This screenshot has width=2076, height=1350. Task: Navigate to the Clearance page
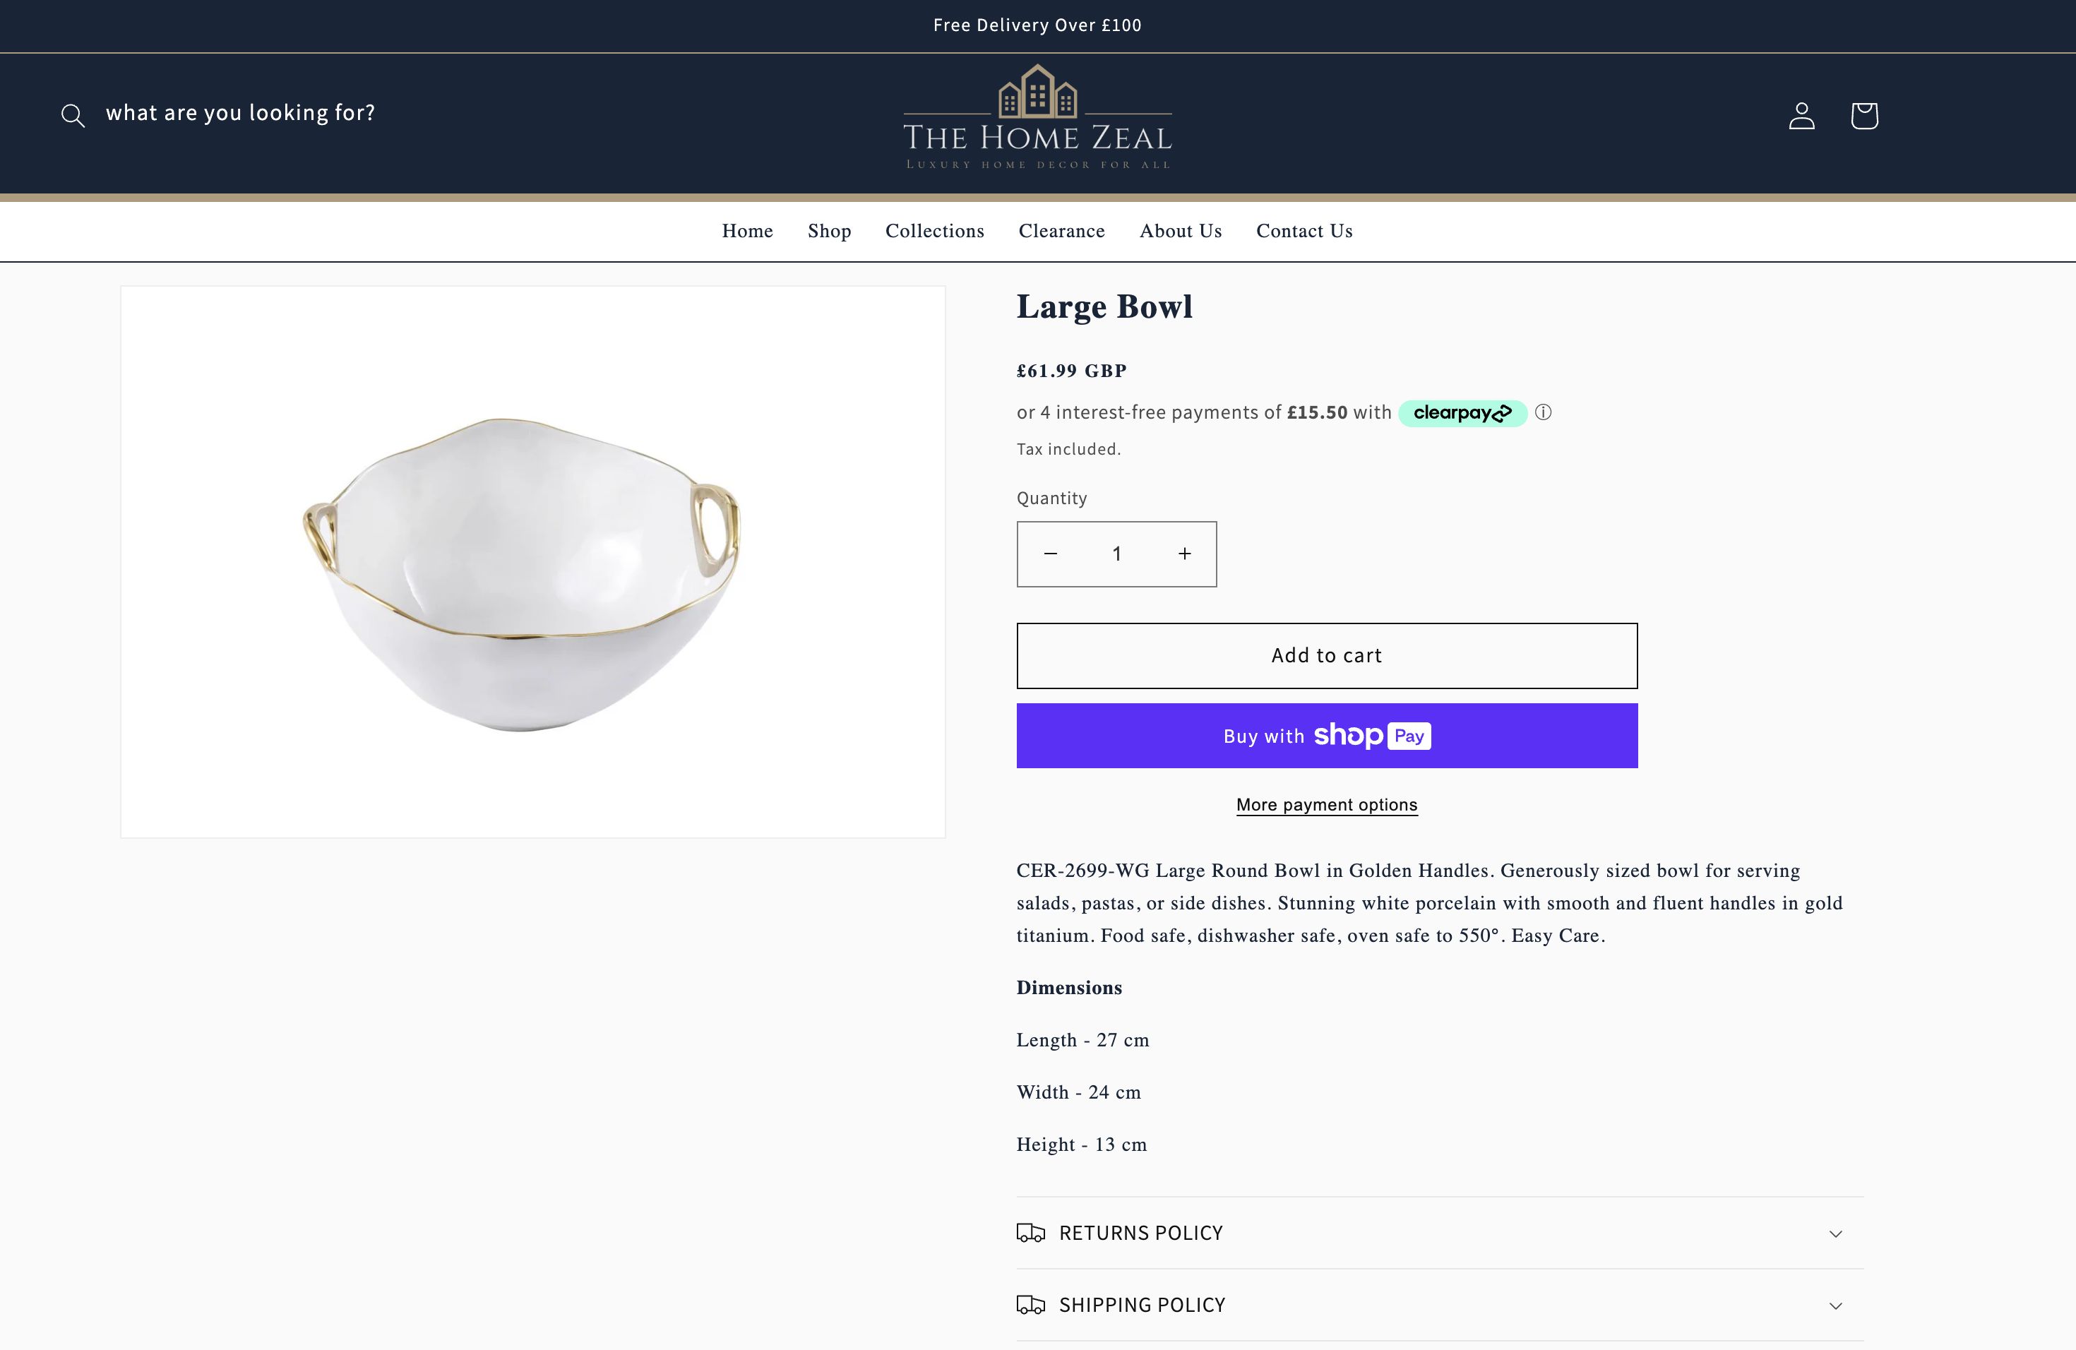[1061, 231]
